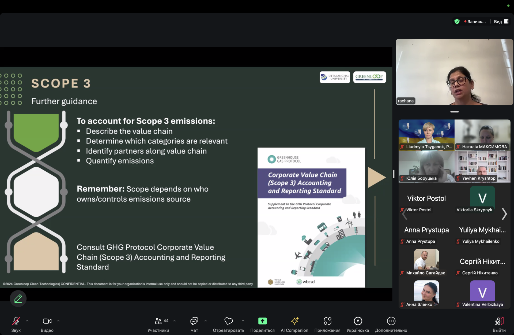Open the Apps (Приложения) icon

(327, 321)
